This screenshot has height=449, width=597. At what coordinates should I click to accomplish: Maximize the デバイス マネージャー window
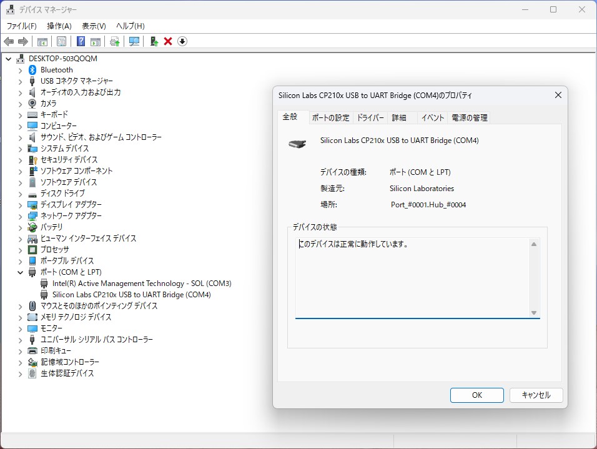tap(553, 9)
